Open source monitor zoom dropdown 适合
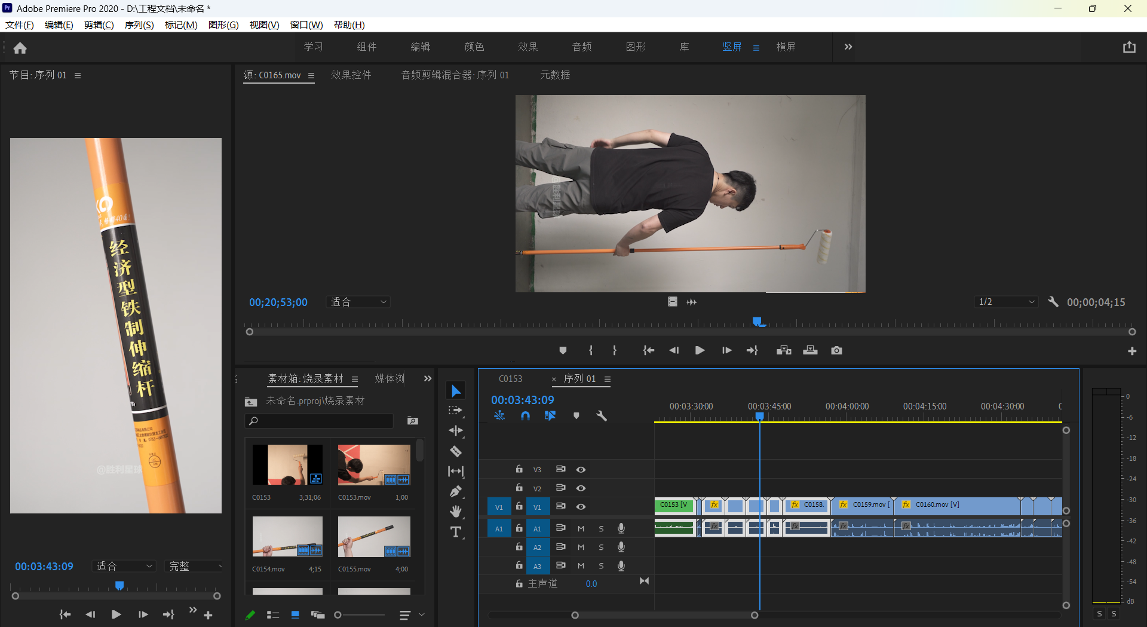Image resolution: width=1147 pixels, height=627 pixels. 358,302
